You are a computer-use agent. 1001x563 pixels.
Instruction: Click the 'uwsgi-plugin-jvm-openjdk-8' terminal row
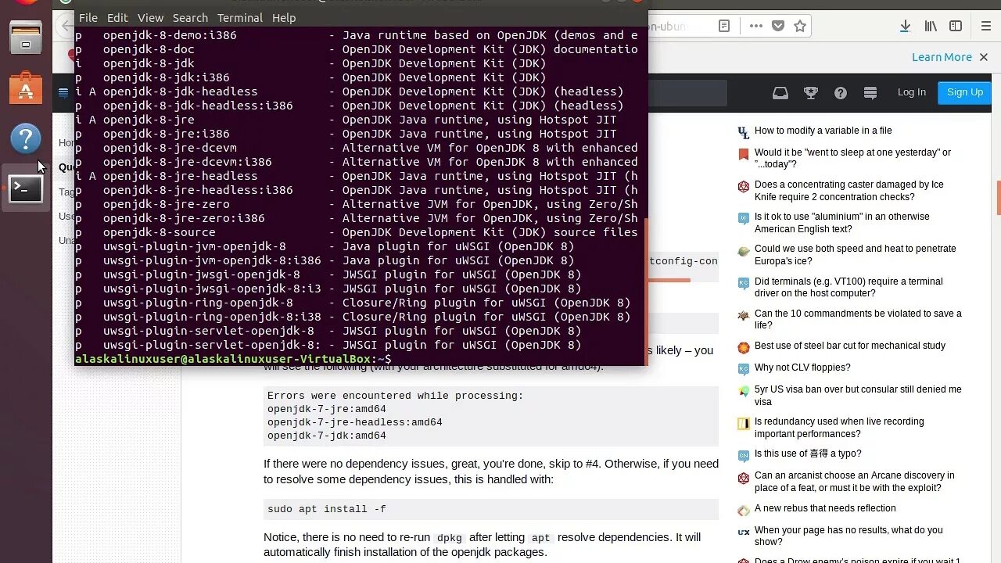point(325,246)
